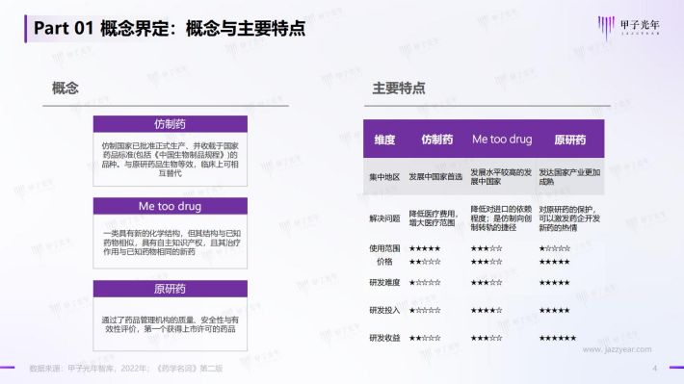Click the 原研药 star rating for 研发难度
Screen dimensions: 684x384
[x=555, y=283]
